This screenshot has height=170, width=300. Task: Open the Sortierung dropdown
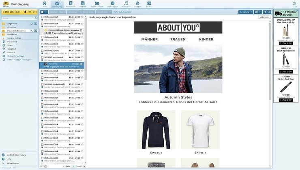coord(246,12)
